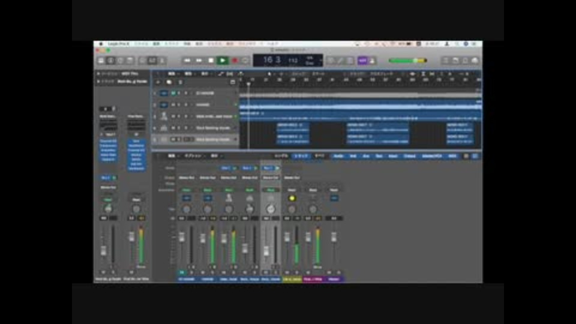Toggle the Metronome click button

tap(372, 61)
